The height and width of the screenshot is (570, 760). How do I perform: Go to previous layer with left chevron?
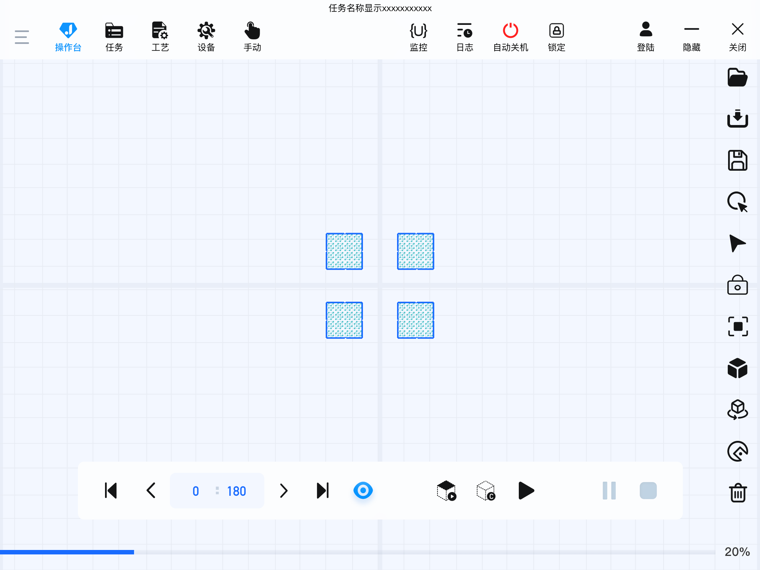click(151, 491)
